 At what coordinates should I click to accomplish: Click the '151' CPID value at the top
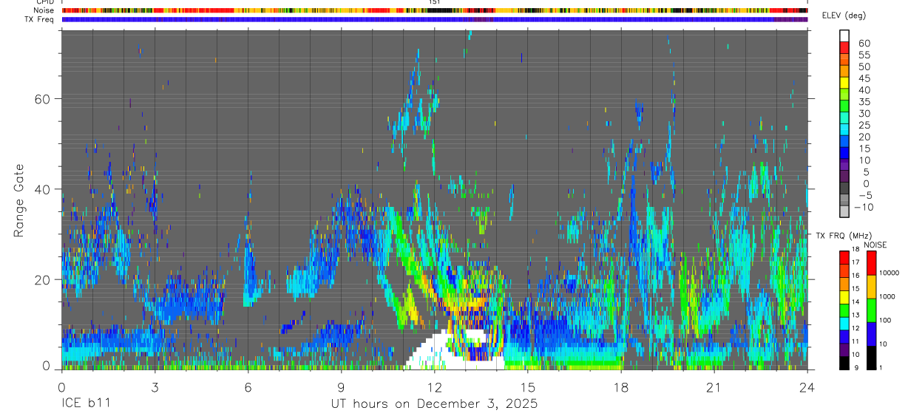[434, 2]
